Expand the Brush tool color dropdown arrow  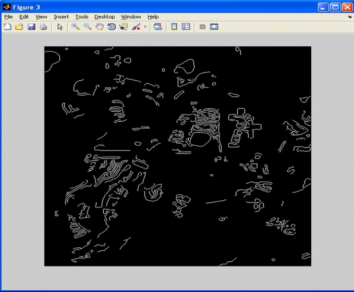[145, 27]
